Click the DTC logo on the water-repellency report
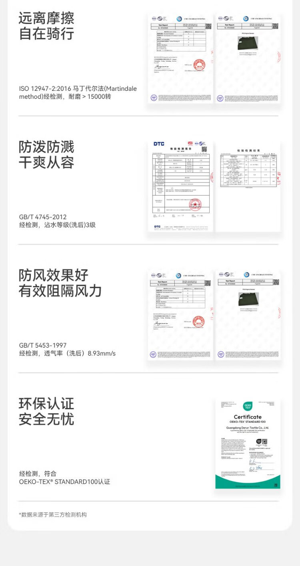This screenshot has width=300, height=566. click(x=159, y=144)
